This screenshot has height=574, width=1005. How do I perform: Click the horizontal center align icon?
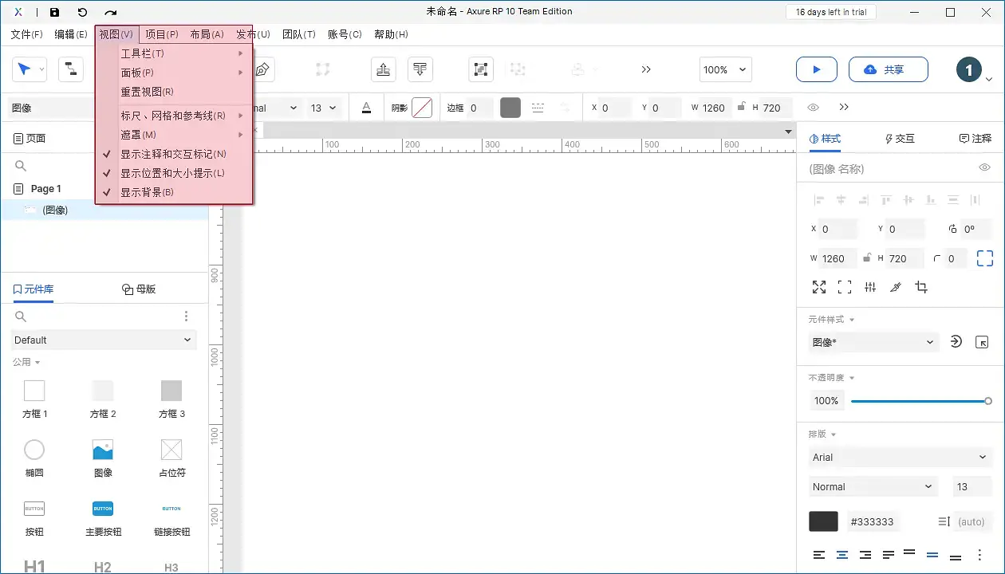click(x=841, y=200)
